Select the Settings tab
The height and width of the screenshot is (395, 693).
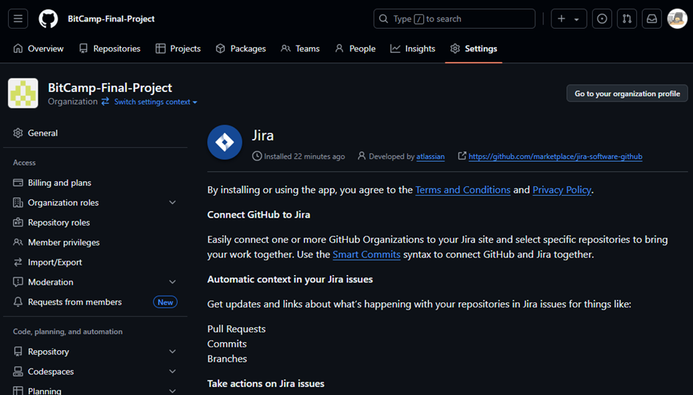click(x=474, y=49)
